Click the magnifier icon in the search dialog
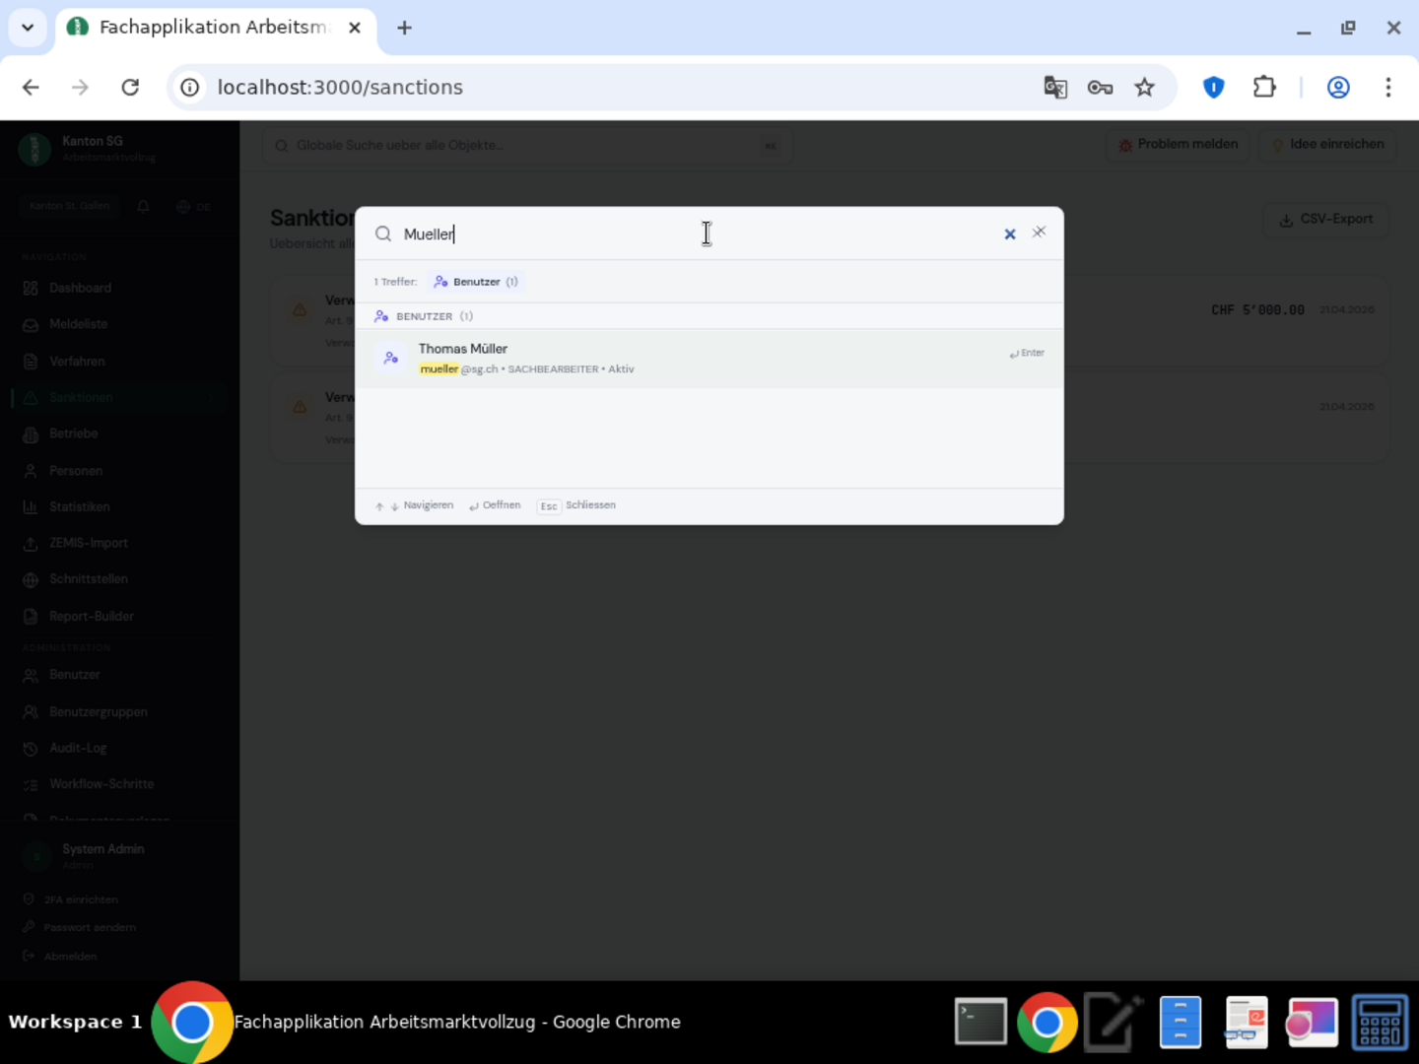This screenshot has width=1419, height=1064. pyautogui.click(x=383, y=233)
